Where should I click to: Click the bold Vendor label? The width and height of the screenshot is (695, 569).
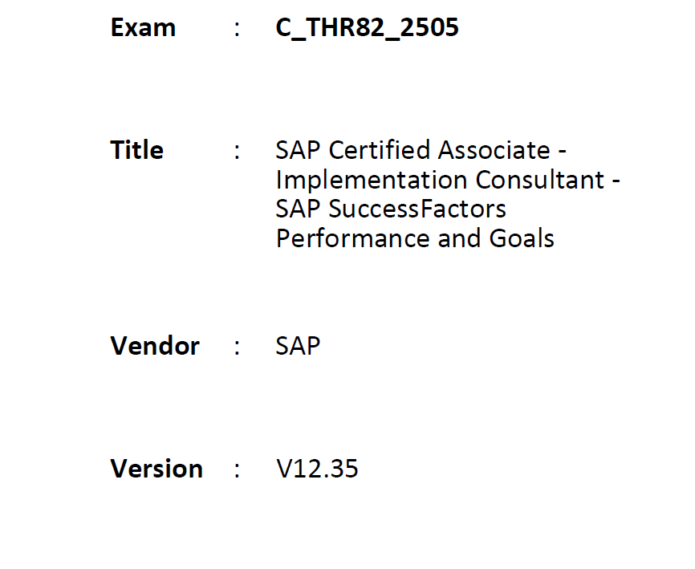pyautogui.click(x=155, y=346)
